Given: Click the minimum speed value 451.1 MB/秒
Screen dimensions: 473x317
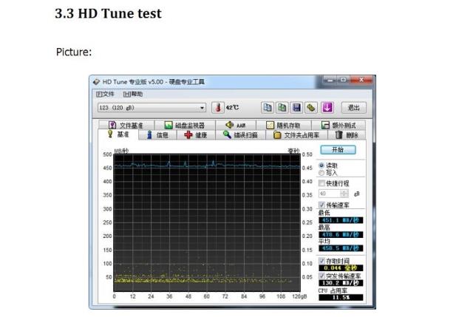Looking at the screenshot, I should 341,220.
